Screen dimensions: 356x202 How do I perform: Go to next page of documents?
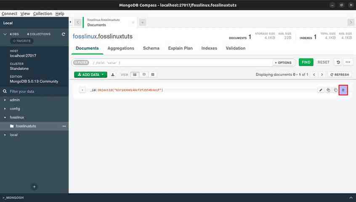(x=322, y=74)
